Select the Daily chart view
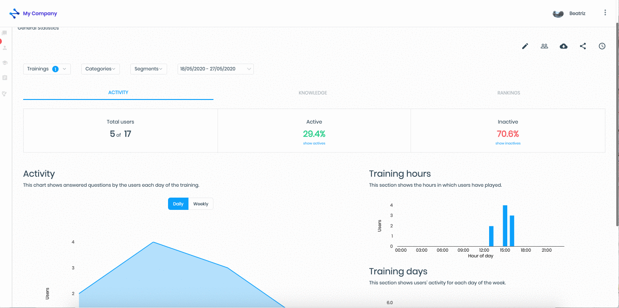619x308 pixels. coord(178,204)
